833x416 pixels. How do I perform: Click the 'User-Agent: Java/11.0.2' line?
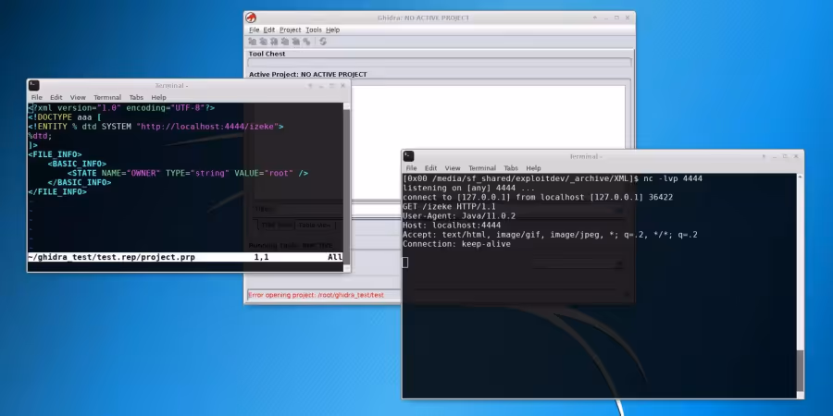pyautogui.click(x=459, y=216)
